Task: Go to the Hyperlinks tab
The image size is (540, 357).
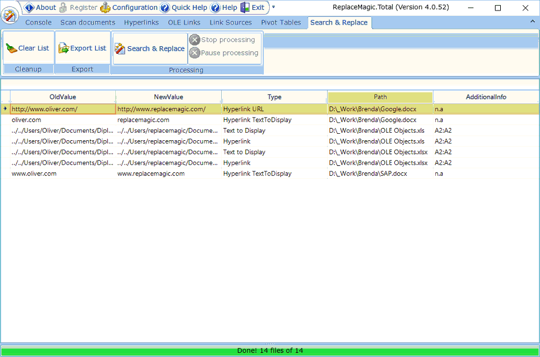Action: pyautogui.click(x=142, y=22)
